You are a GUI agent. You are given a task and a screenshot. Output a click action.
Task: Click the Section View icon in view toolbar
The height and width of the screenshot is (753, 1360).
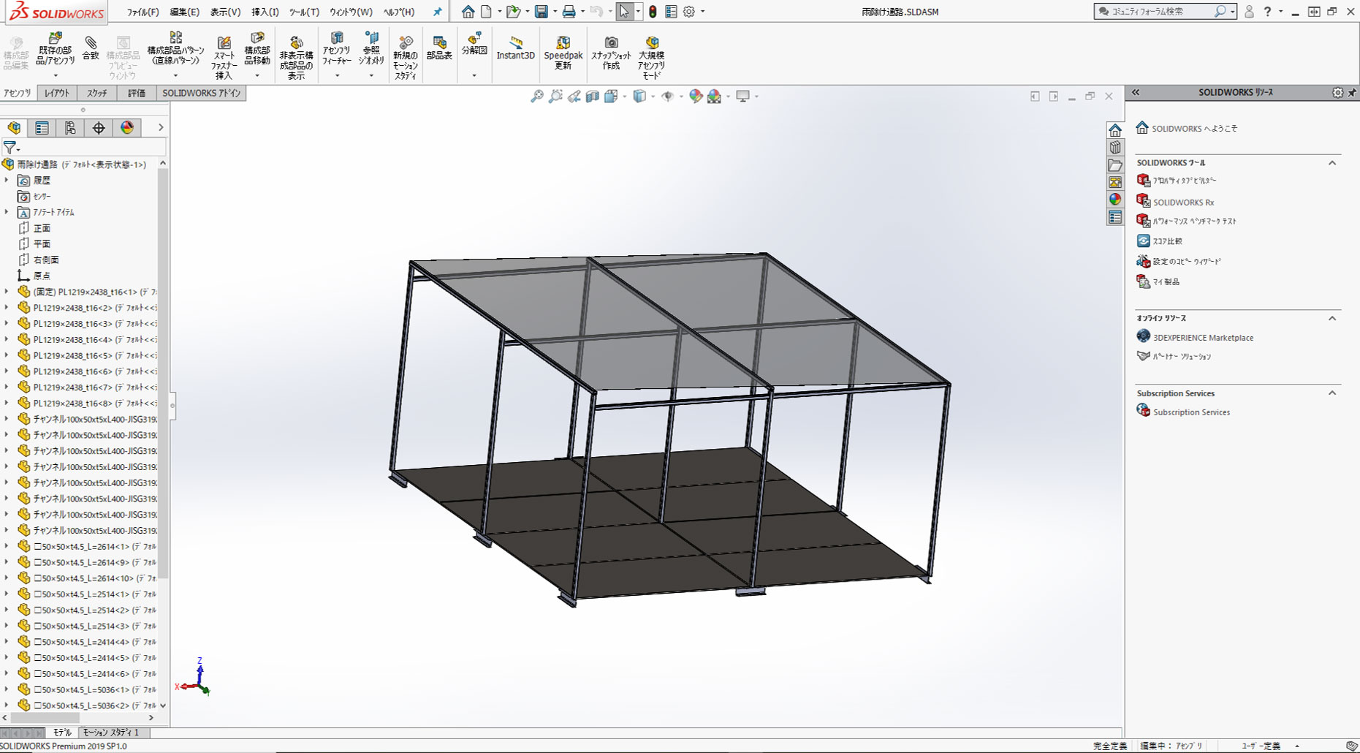click(593, 97)
